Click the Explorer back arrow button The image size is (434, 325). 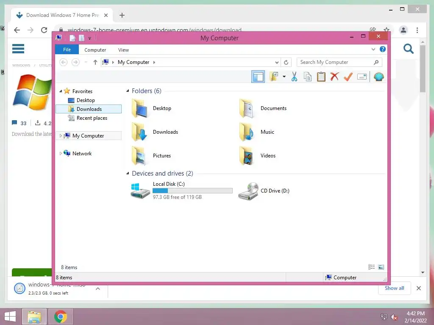pos(64,62)
